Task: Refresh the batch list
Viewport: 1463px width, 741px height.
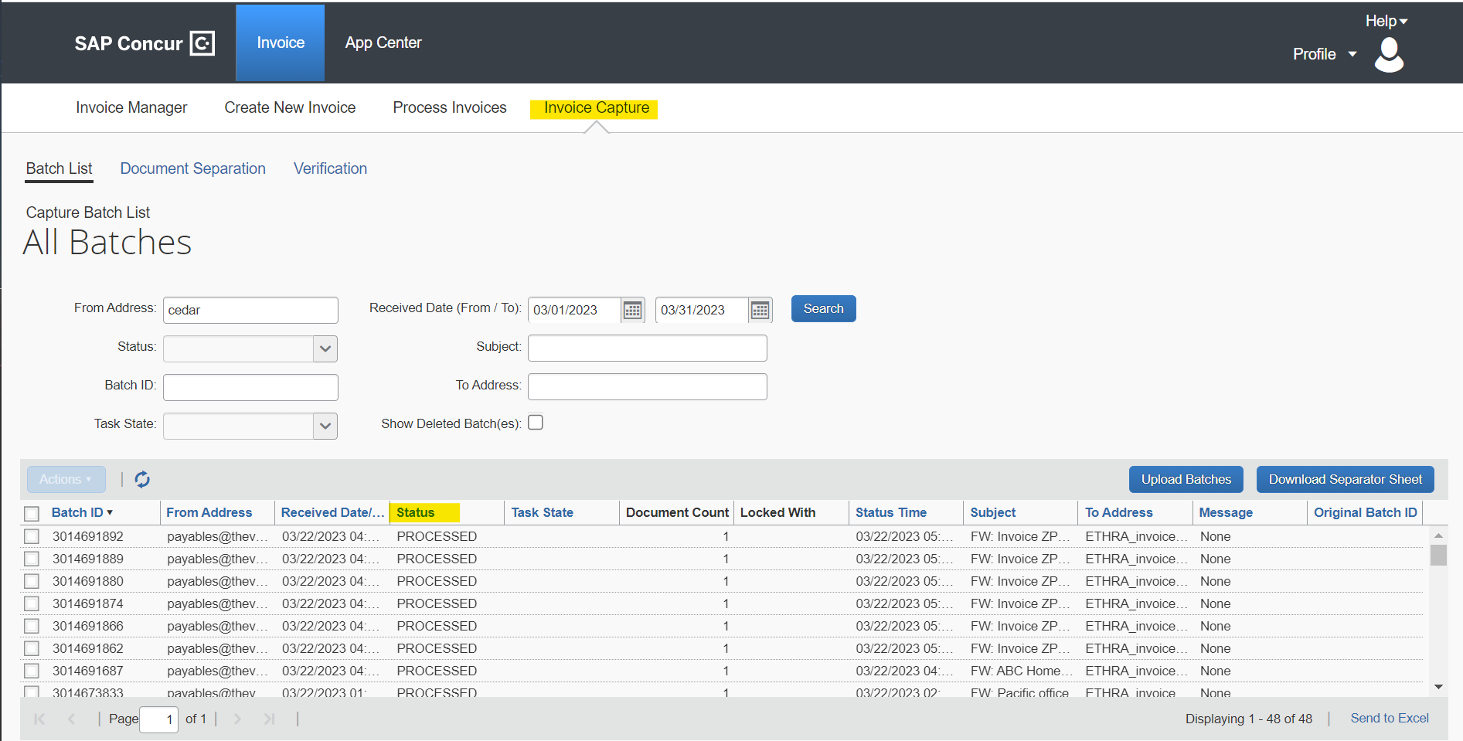Action: click(142, 480)
